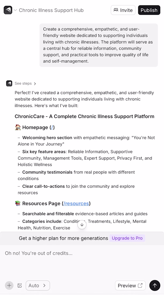Open the Auto mode dropdown
The height and width of the screenshot is (295, 164).
pyautogui.click(x=38, y=285)
